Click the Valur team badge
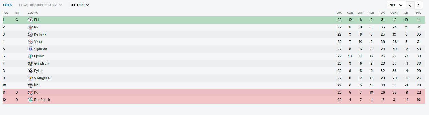 click(x=30, y=42)
